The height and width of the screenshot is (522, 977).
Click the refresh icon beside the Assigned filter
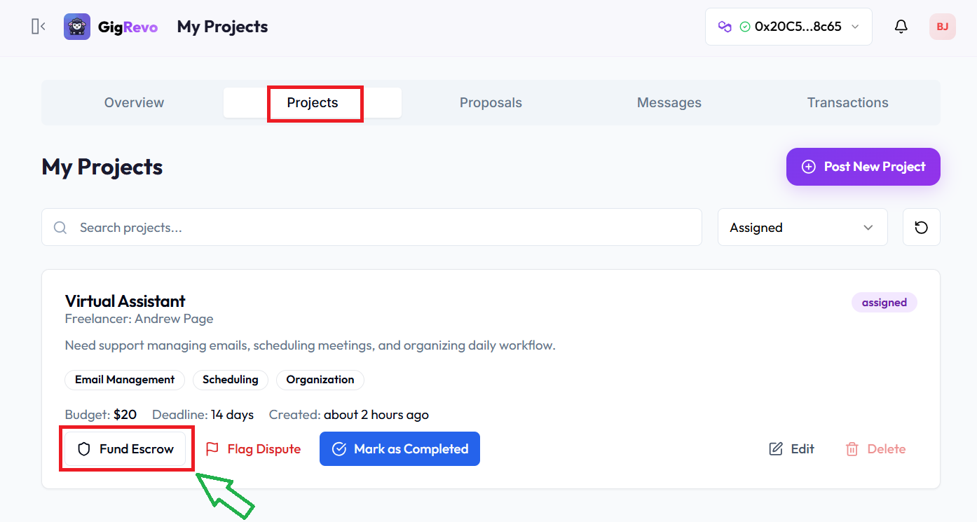921,227
